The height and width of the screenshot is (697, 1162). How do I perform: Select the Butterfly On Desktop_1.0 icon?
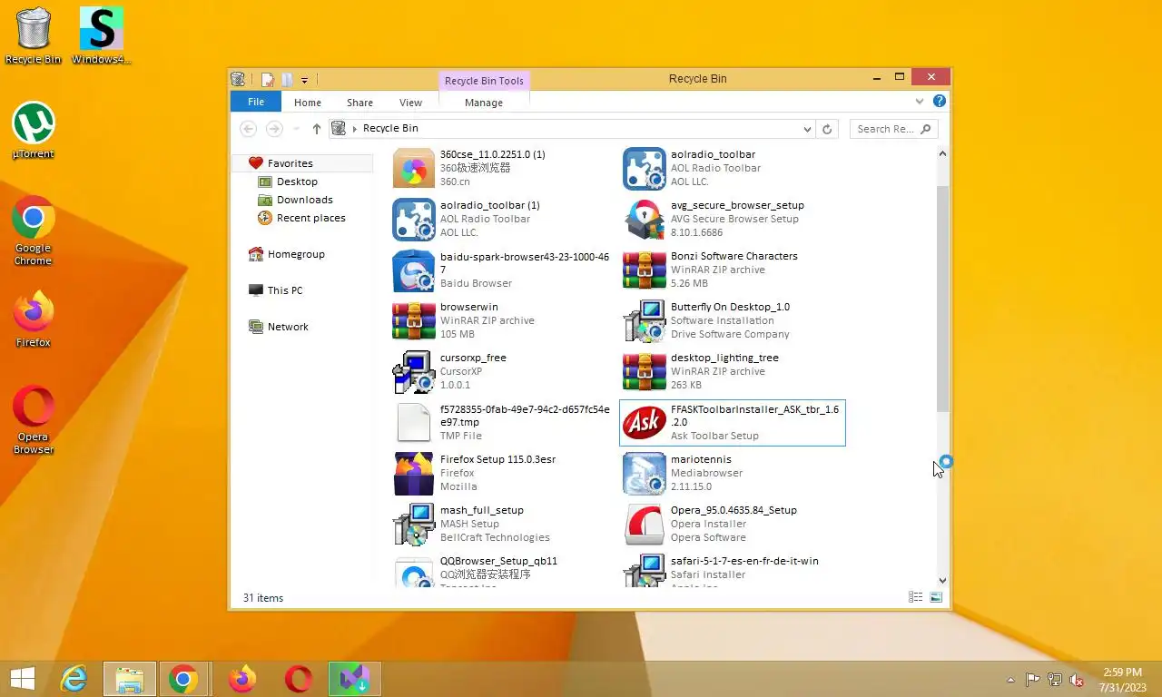pyautogui.click(x=645, y=321)
